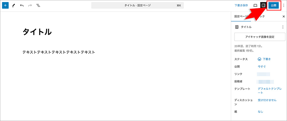Open the 下書き status dropdown

264,59
